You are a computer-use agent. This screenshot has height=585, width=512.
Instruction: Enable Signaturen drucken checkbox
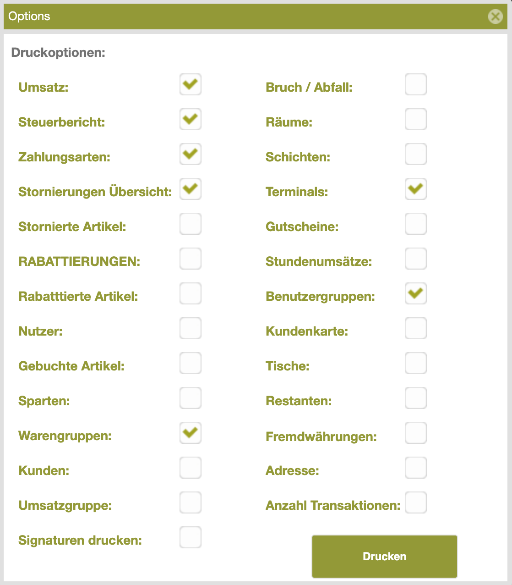click(x=191, y=537)
